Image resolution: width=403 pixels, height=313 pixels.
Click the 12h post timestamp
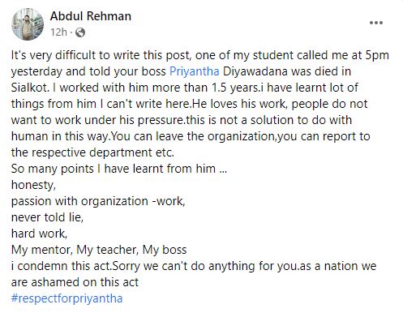coord(58,32)
